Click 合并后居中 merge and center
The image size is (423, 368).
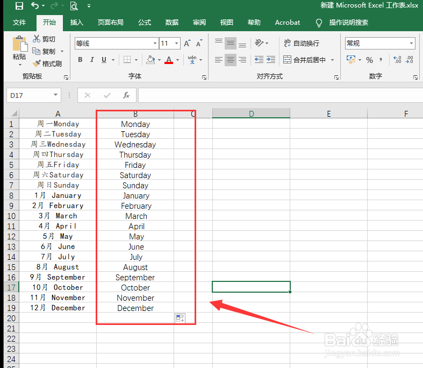pos(305,60)
